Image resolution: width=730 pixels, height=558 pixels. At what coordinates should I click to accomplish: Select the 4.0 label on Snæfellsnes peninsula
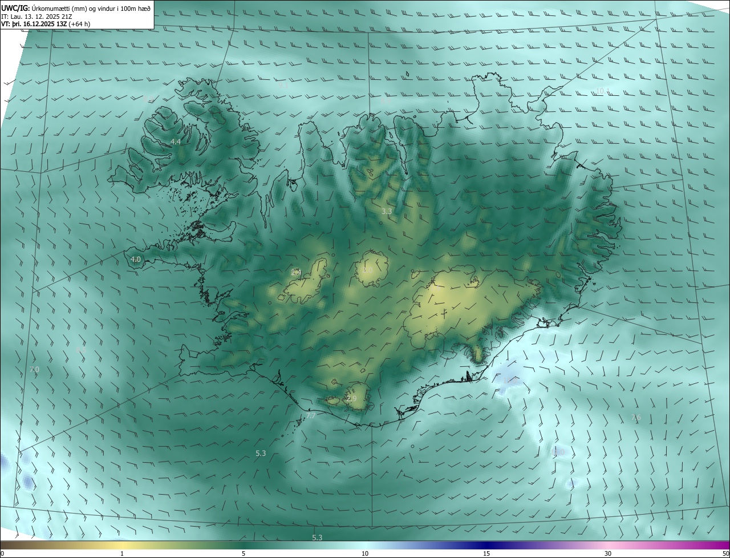pos(136,259)
